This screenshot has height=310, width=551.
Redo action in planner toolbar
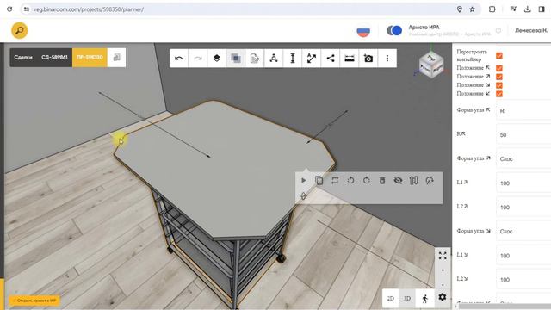tap(197, 59)
